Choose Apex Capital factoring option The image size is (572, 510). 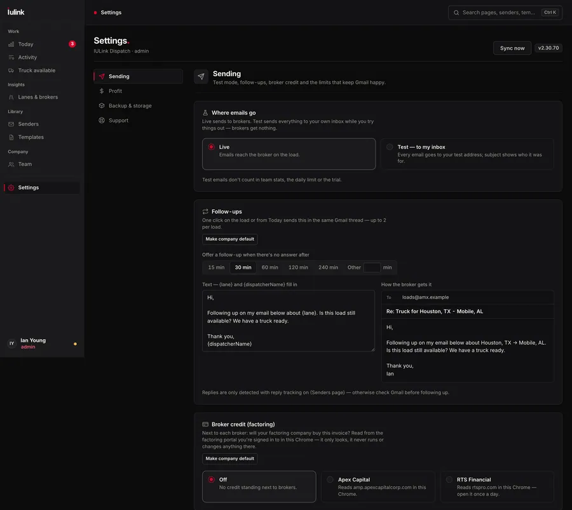378,487
